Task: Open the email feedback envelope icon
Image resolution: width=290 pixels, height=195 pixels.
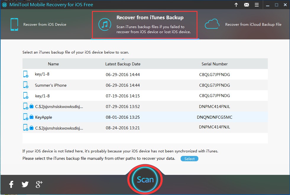Action: click(x=247, y=5)
